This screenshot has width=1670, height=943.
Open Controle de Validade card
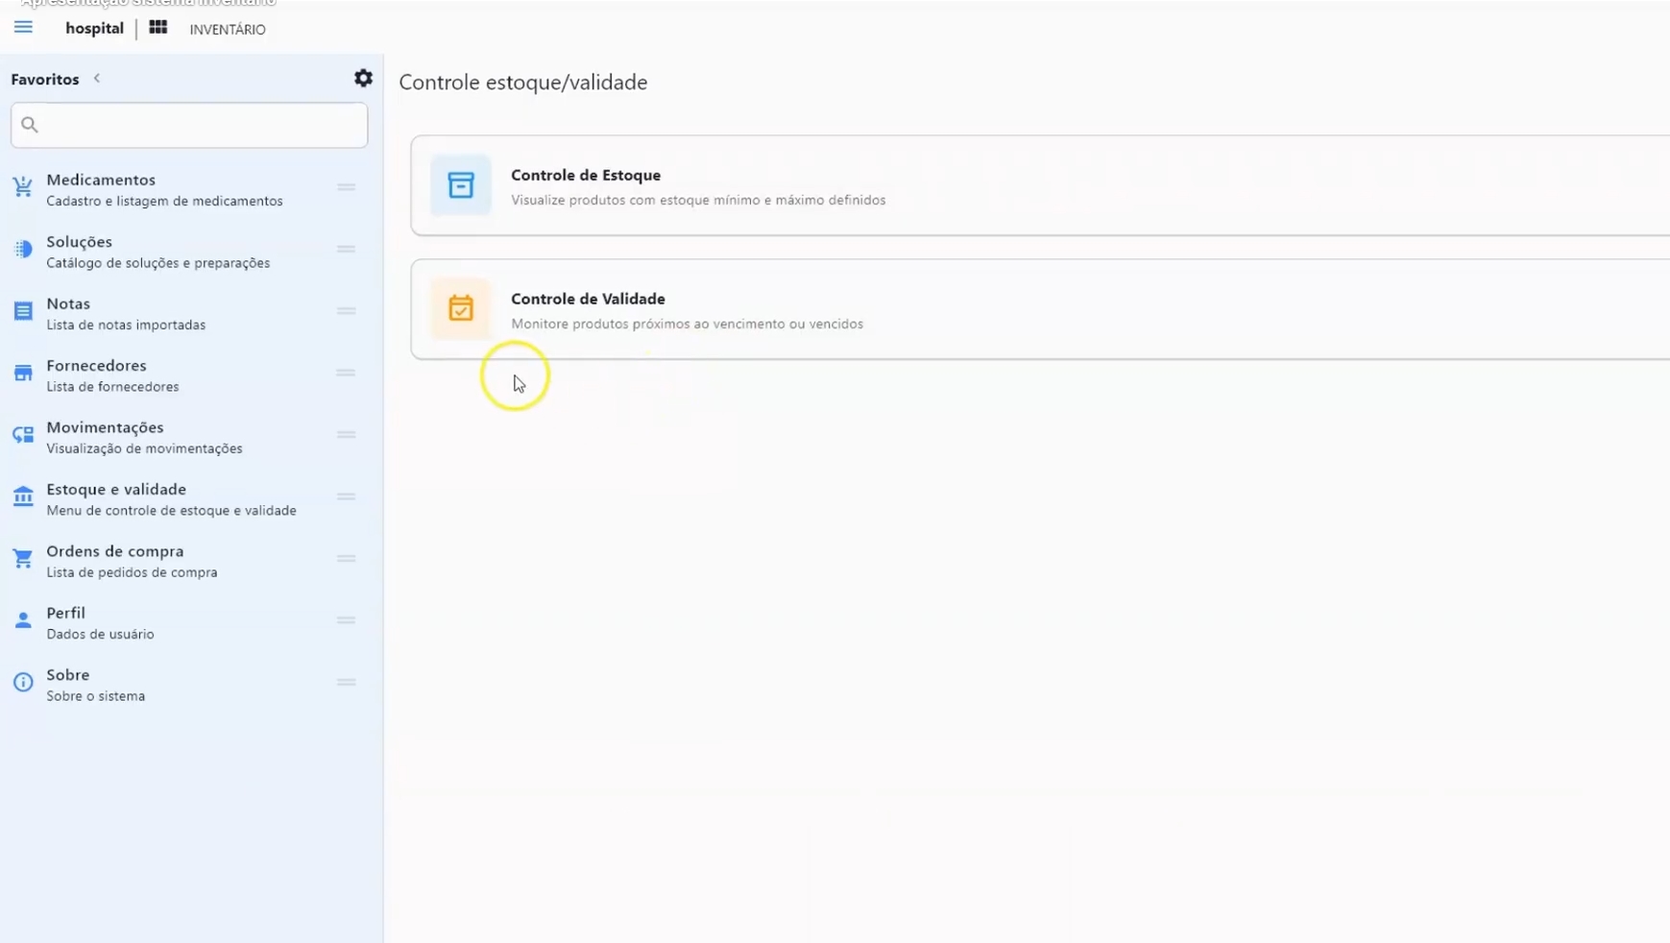click(864, 309)
